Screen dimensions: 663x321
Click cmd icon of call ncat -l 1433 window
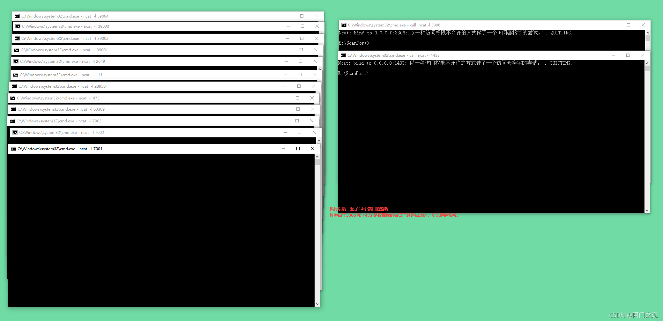tap(343, 55)
